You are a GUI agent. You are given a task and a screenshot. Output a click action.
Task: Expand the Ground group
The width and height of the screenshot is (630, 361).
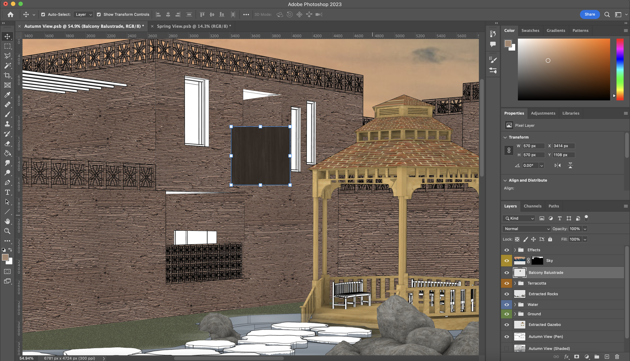(515, 314)
